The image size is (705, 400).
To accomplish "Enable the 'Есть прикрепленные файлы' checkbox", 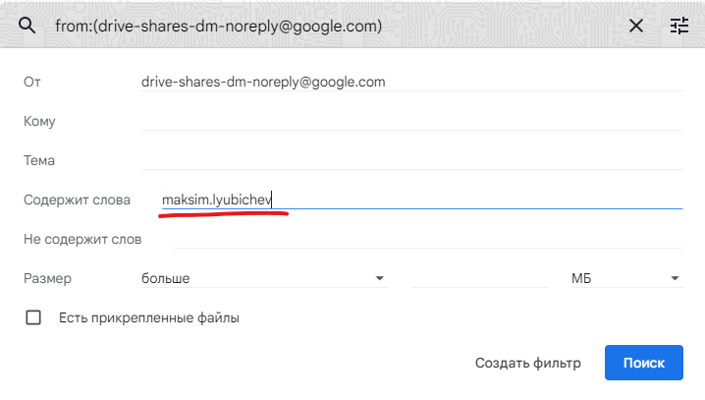I will pos(33,317).
